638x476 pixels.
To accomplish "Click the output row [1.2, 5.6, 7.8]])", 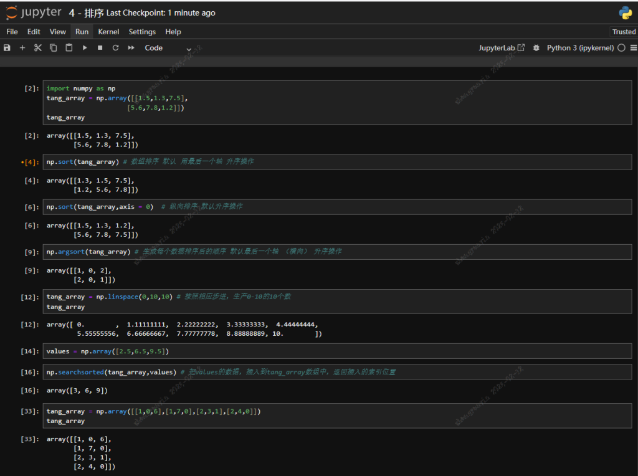I will coord(106,189).
